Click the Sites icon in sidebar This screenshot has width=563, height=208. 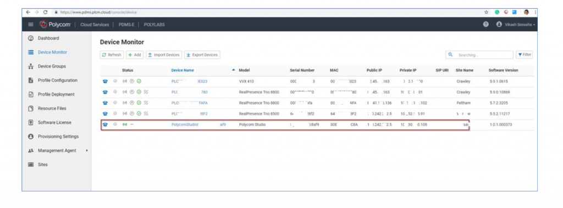pyautogui.click(x=31, y=165)
